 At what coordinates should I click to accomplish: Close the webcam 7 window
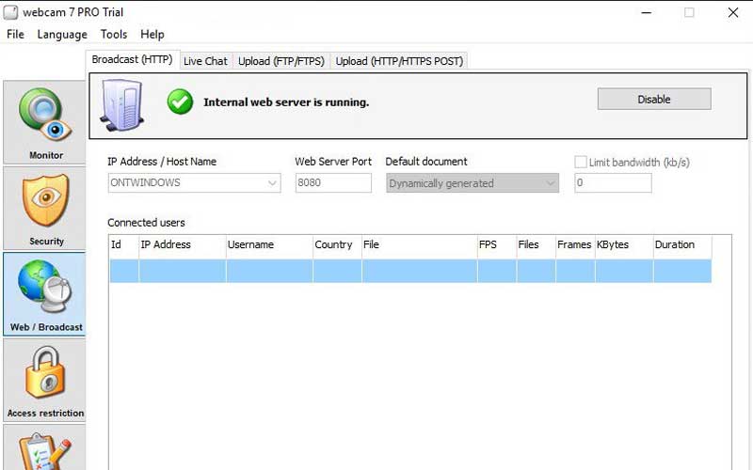pos(733,12)
